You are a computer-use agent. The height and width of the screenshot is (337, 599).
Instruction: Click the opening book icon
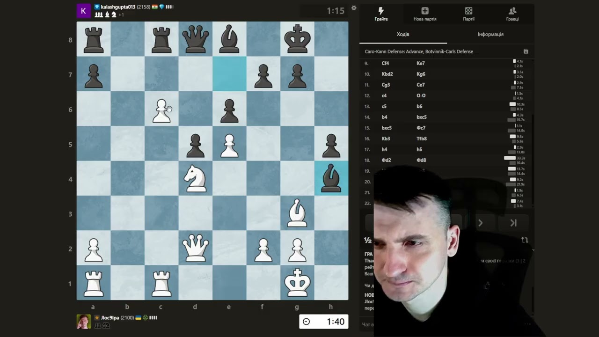pos(526,51)
